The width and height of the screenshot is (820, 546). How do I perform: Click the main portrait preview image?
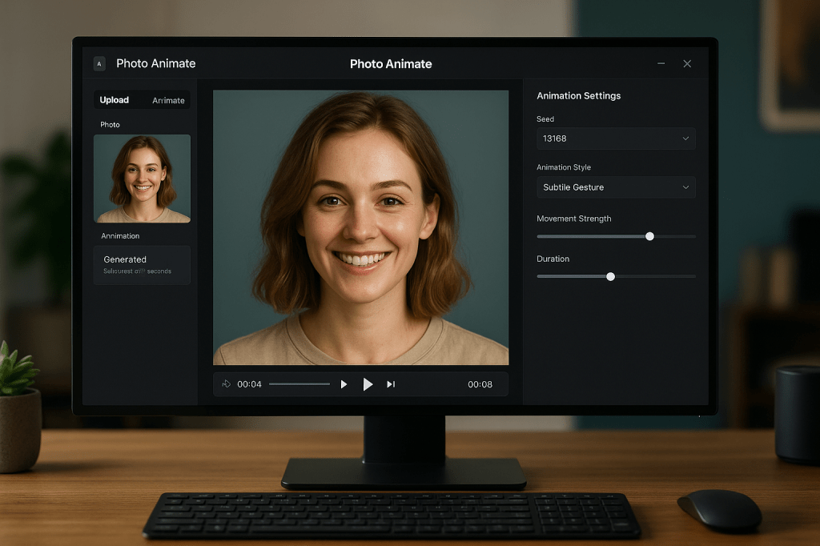(360, 227)
